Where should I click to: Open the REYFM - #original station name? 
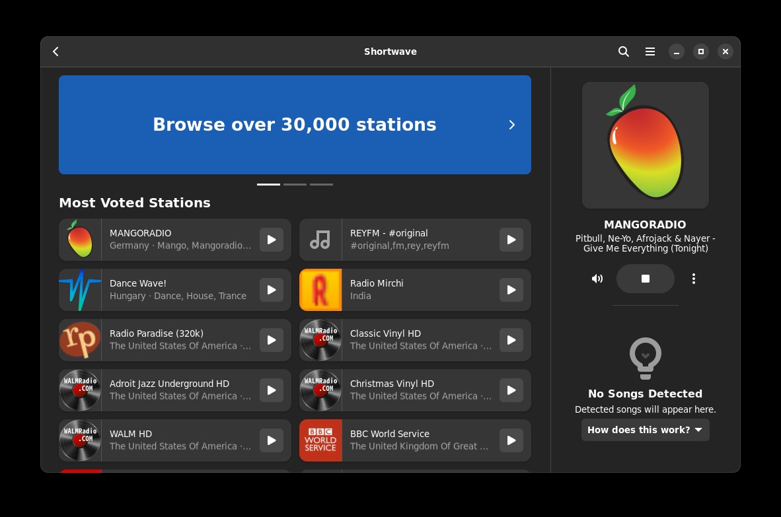389,233
